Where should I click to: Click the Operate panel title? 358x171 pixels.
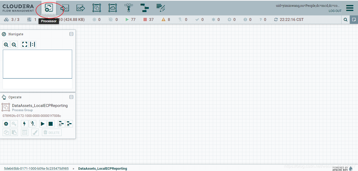pyautogui.click(x=15, y=97)
